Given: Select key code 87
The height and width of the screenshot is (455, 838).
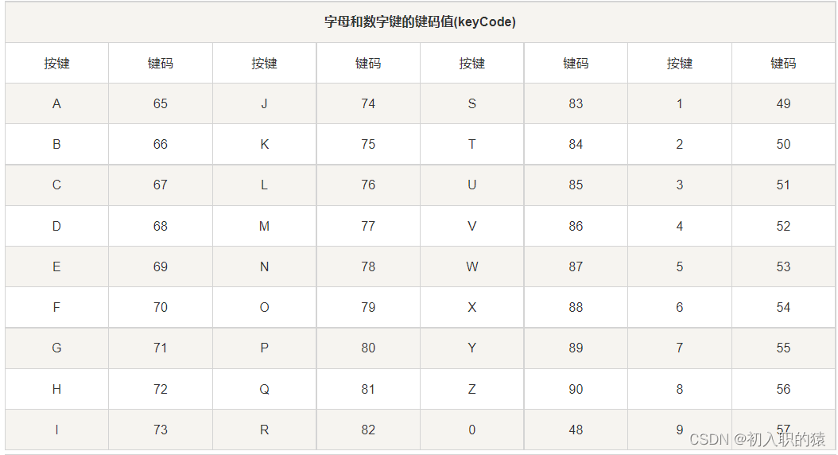Looking at the screenshot, I should pos(576,266).
